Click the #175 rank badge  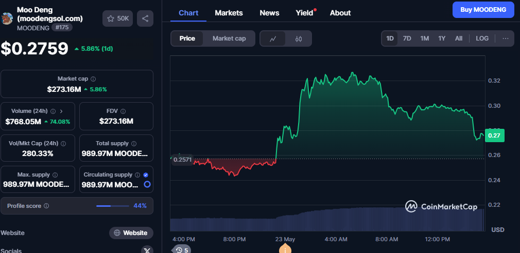(x=62, y=27)
